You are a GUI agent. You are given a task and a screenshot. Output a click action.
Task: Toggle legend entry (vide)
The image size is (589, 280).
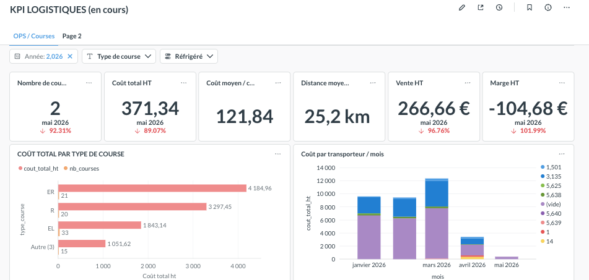click(551, 205)
